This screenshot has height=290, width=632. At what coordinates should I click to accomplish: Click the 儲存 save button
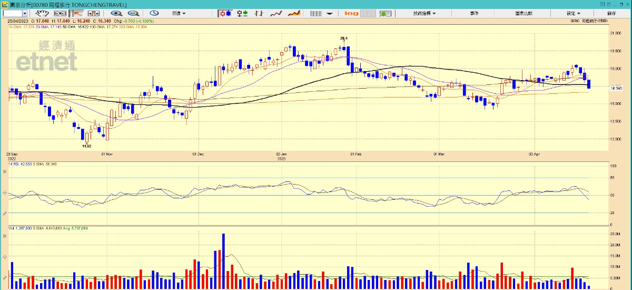611,13
